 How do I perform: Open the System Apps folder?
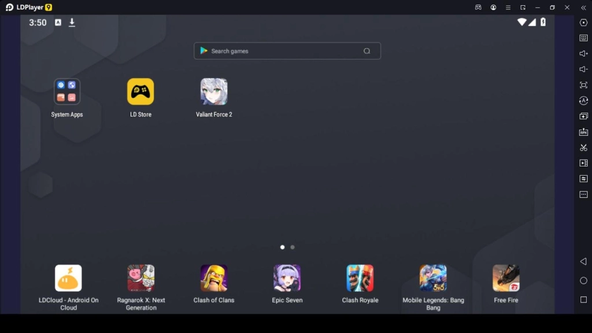point(67,91)
